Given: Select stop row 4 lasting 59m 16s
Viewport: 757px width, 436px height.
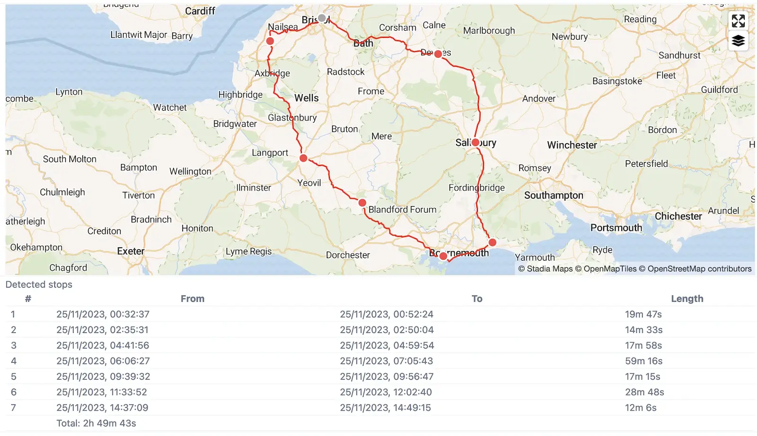Looking at the screenshot, I should 378,361.
